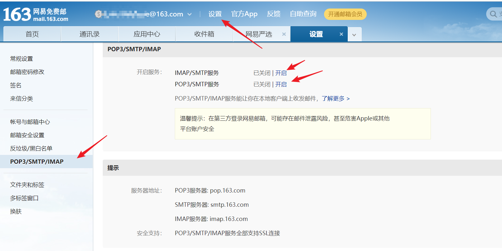Click the SMTP服务器: smtp.163.com text
The width and height of the screenshot is (502, 251).
[x=212, y=205]
